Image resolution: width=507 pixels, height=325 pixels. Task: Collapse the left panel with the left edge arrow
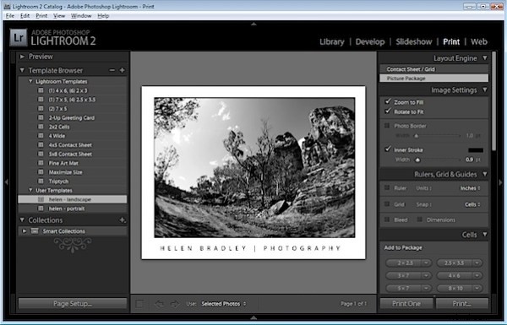6,182
